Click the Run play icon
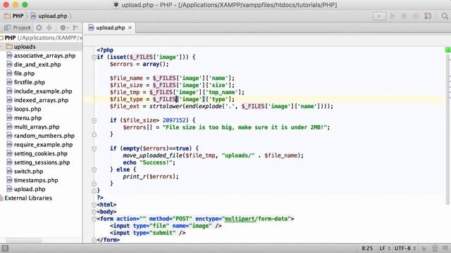Screen dimensions: 451x253 pos(393,15)
